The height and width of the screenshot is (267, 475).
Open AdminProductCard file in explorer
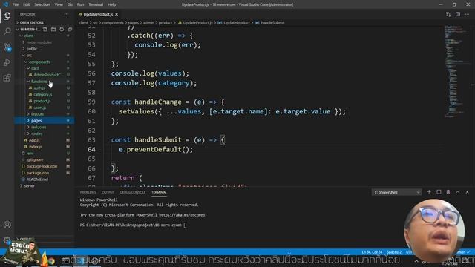(x=48, y=75)
